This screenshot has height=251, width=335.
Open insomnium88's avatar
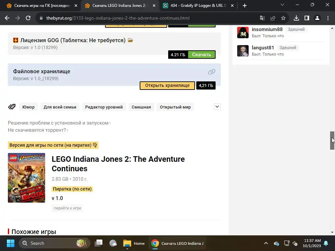click(x=243, y=32)
